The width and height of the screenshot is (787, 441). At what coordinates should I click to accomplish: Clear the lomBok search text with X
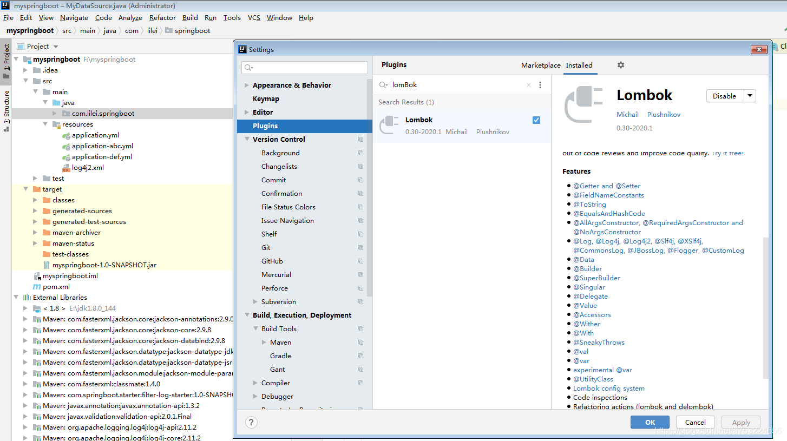point(529,85)
